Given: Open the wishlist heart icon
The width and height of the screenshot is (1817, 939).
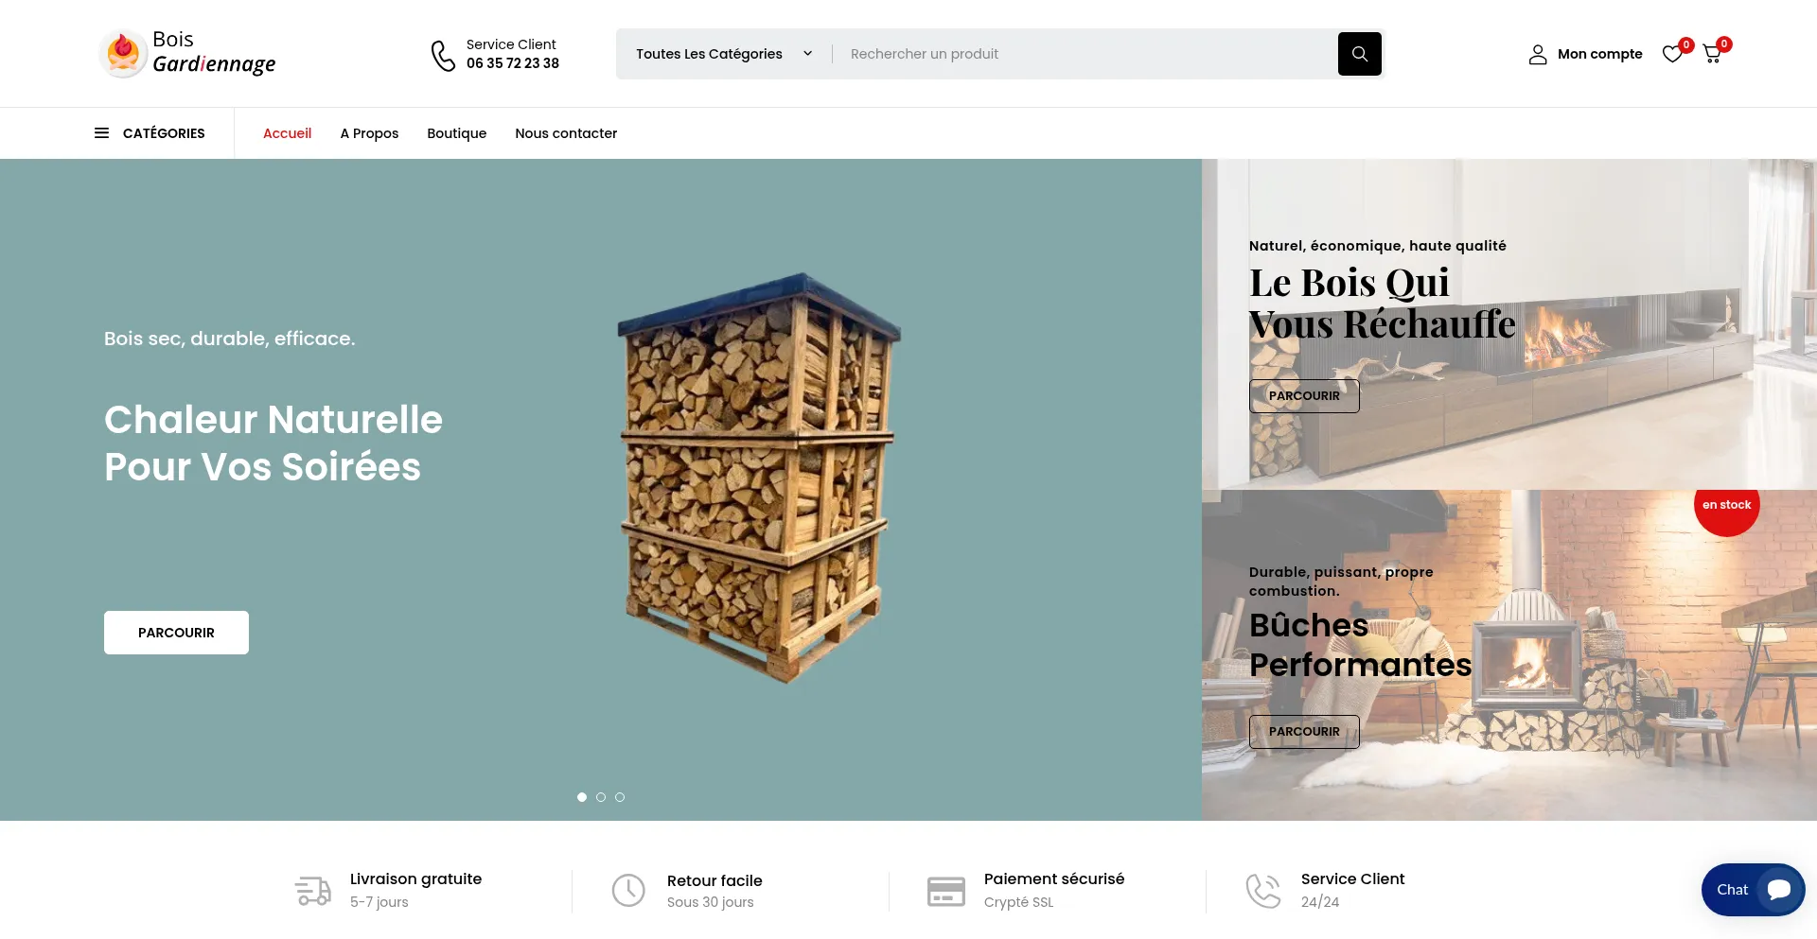Looking at the screenshot, I should [1672, 55].
